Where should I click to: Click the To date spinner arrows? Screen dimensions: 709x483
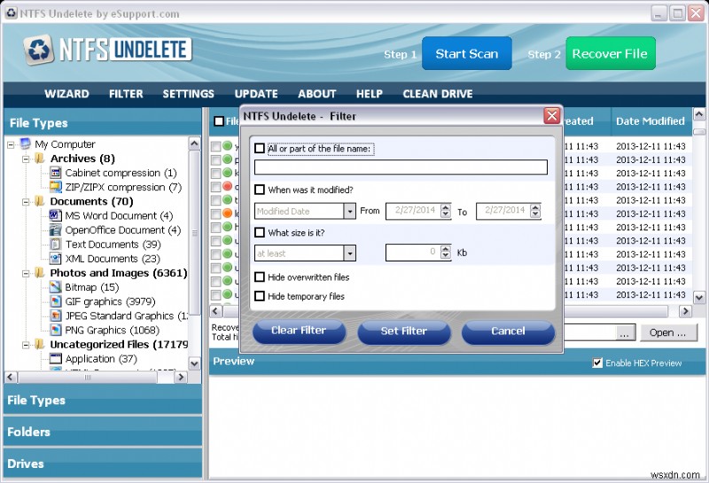535,211
